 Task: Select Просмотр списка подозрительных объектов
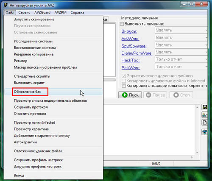[x=53, y=100]
